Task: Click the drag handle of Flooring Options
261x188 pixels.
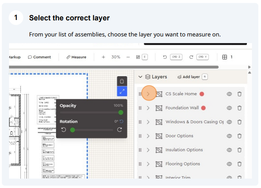Action: coord(140,164)
